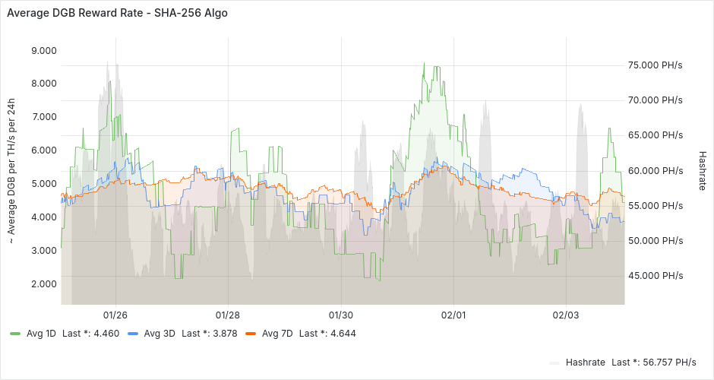
Task: Click the blue Avg 3D legend color swatch
Action: pyautogui.click(x=133, y=334)
